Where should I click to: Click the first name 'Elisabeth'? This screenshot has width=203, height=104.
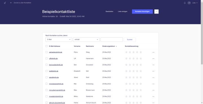77,71
